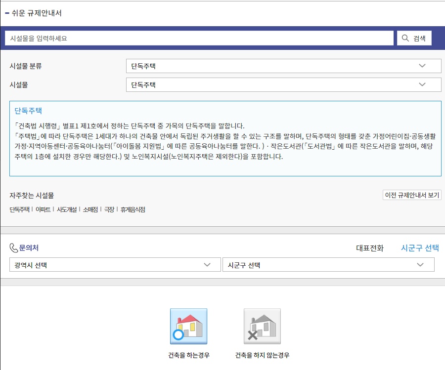Choose 단독주택 in frequently used facilities

coord(20,209)
